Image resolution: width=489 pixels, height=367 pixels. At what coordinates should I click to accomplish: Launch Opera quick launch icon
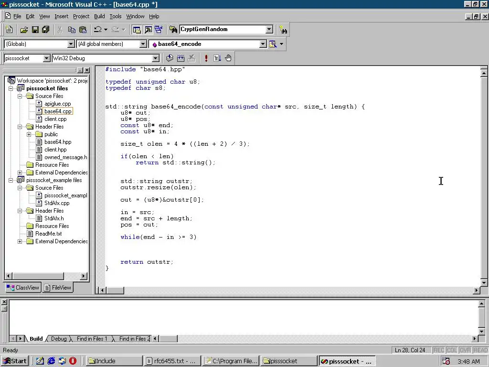[x=73, y=361]
